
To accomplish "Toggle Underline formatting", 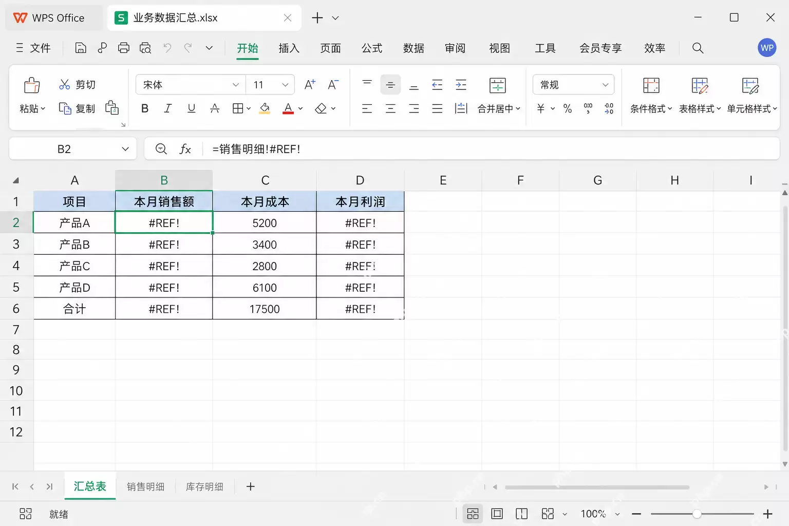I will point(191,108).
